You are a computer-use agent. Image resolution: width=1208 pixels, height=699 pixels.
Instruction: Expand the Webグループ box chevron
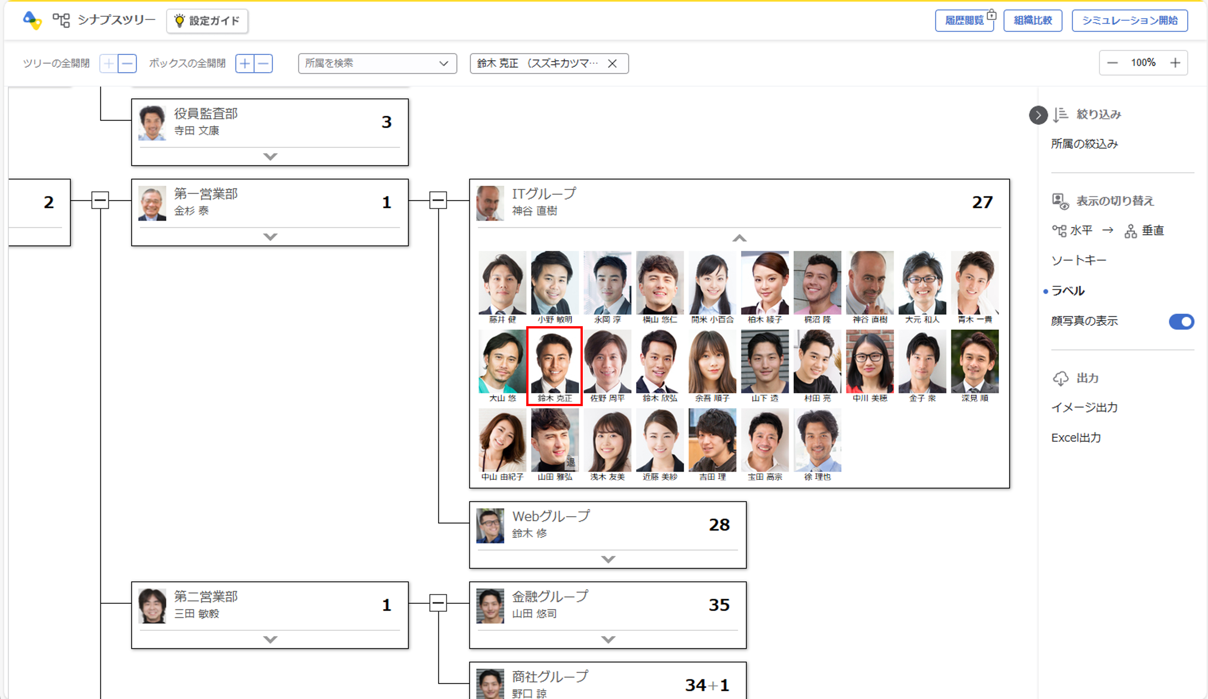tap(608, 559)
